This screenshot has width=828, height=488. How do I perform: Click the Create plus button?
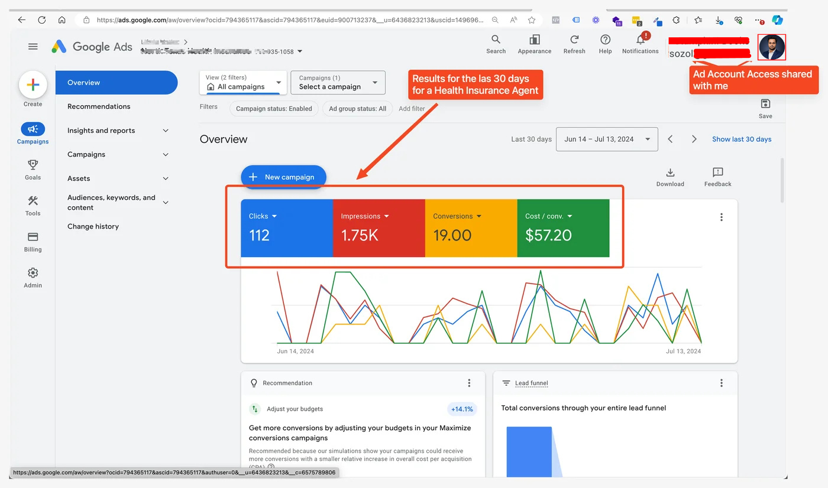click(33, 85)
